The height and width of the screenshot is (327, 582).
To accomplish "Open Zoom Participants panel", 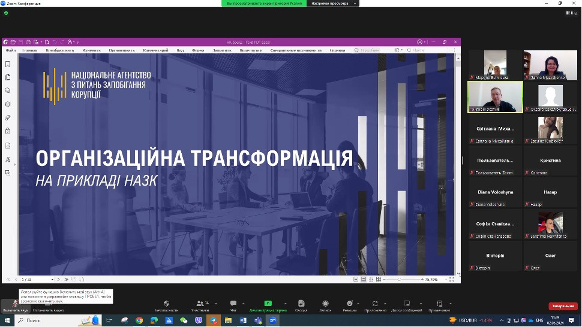I will [x=200, y=306].
